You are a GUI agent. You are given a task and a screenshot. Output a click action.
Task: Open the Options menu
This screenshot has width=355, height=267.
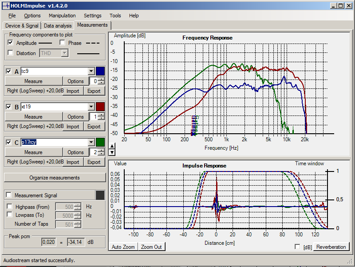(32, 16)
